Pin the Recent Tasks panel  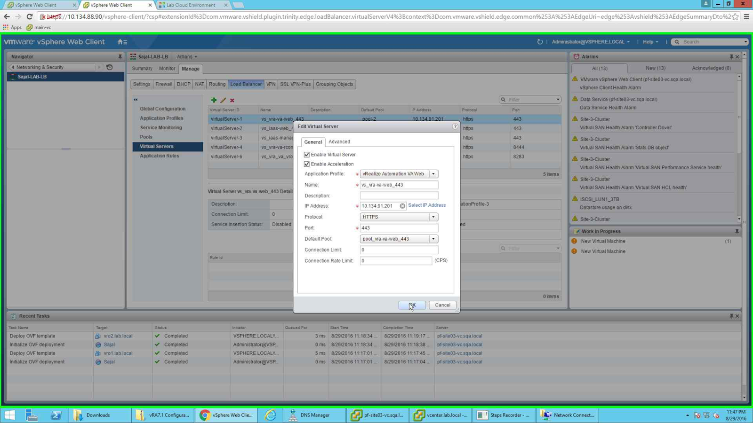pyautogui.click(x=731, y=316)
